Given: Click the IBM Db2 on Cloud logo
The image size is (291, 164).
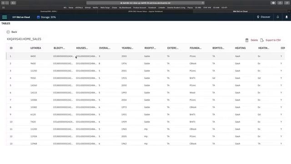Looking at the screenshot, I should point(21,17).
